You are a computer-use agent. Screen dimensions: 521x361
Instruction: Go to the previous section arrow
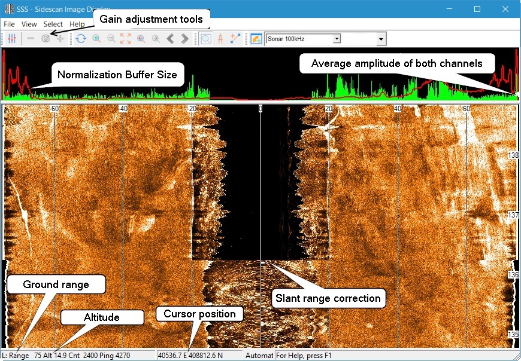point(170,39)
